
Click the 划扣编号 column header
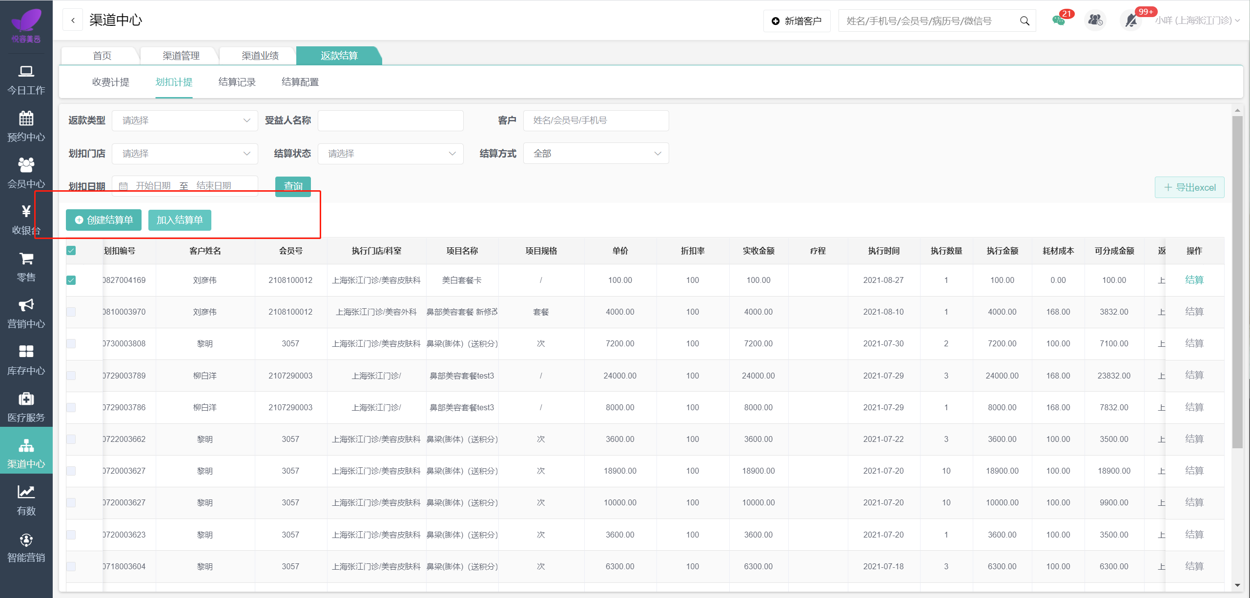(x=120, y=251)
